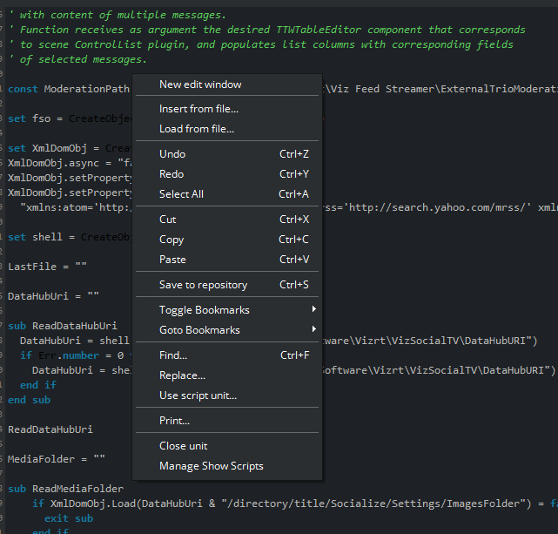Image resolution: width=558 pixels, height=534 pixels.
Task: Close unit via context menu
Action: 183,446
